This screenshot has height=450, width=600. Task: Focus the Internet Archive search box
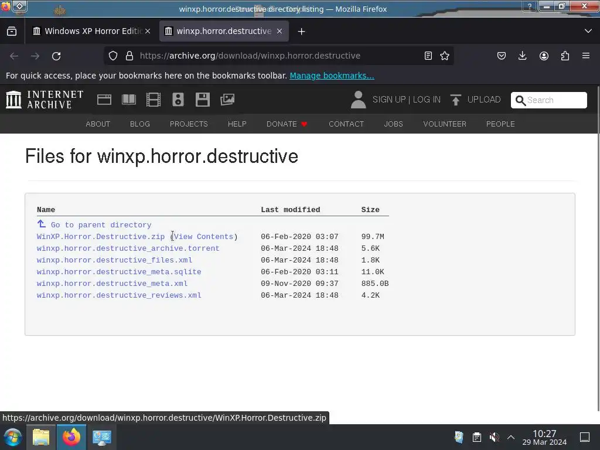tap(548, 100)
